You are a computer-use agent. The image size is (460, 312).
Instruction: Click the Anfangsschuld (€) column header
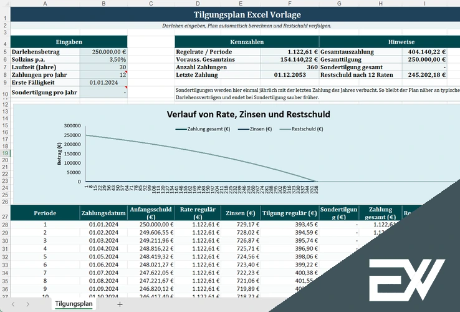151,213
